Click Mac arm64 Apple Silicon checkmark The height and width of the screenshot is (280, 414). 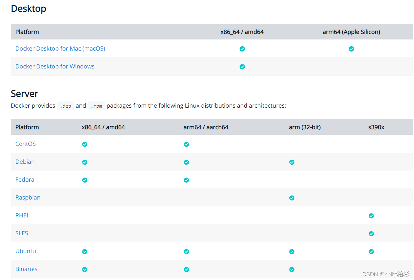(352, 49)
